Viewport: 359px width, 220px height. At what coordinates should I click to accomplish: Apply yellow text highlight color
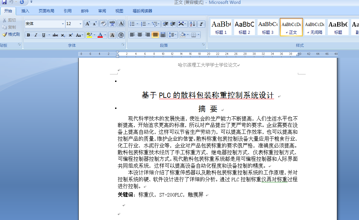click(89, 35)
